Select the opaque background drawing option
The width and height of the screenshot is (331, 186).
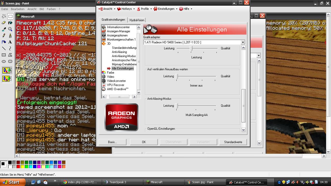click(7, 70)
